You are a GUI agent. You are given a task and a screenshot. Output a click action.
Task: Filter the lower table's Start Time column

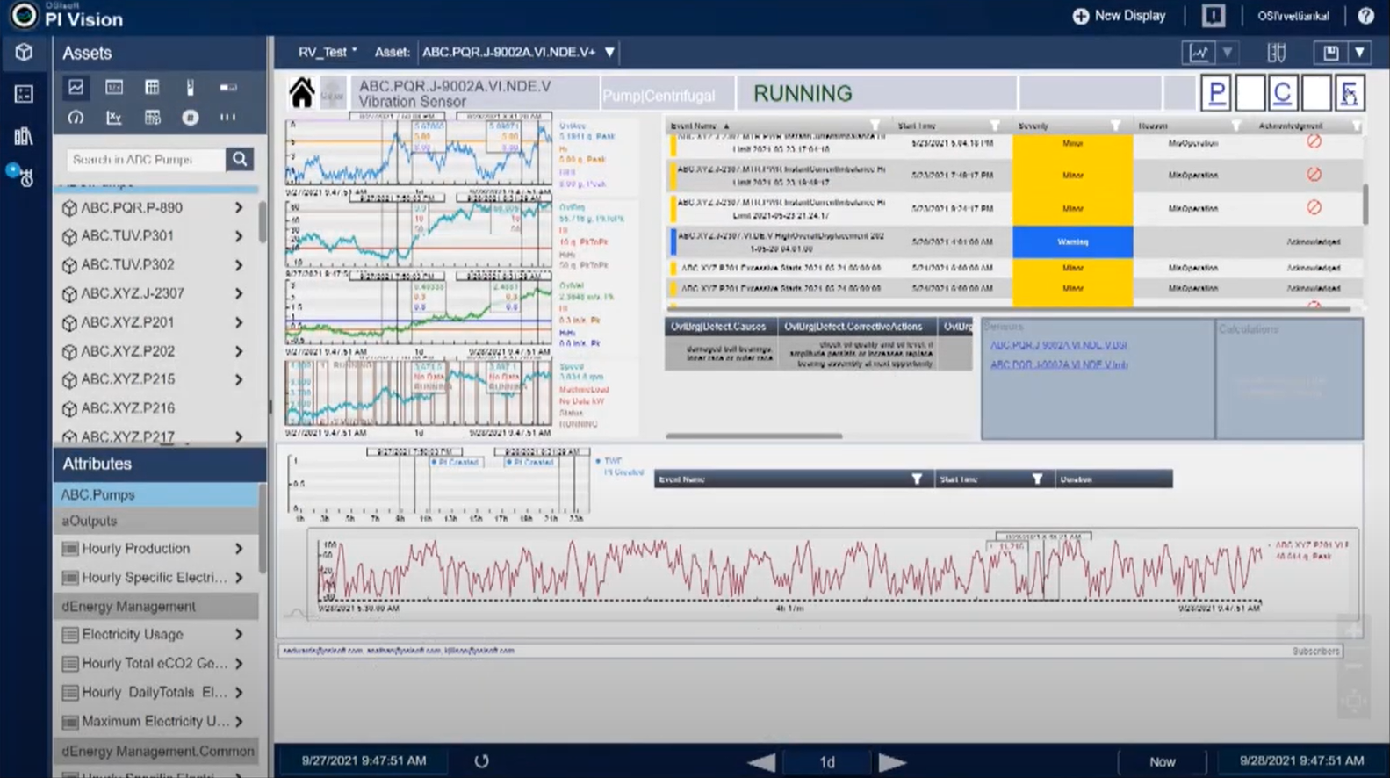click(1037, 479)
